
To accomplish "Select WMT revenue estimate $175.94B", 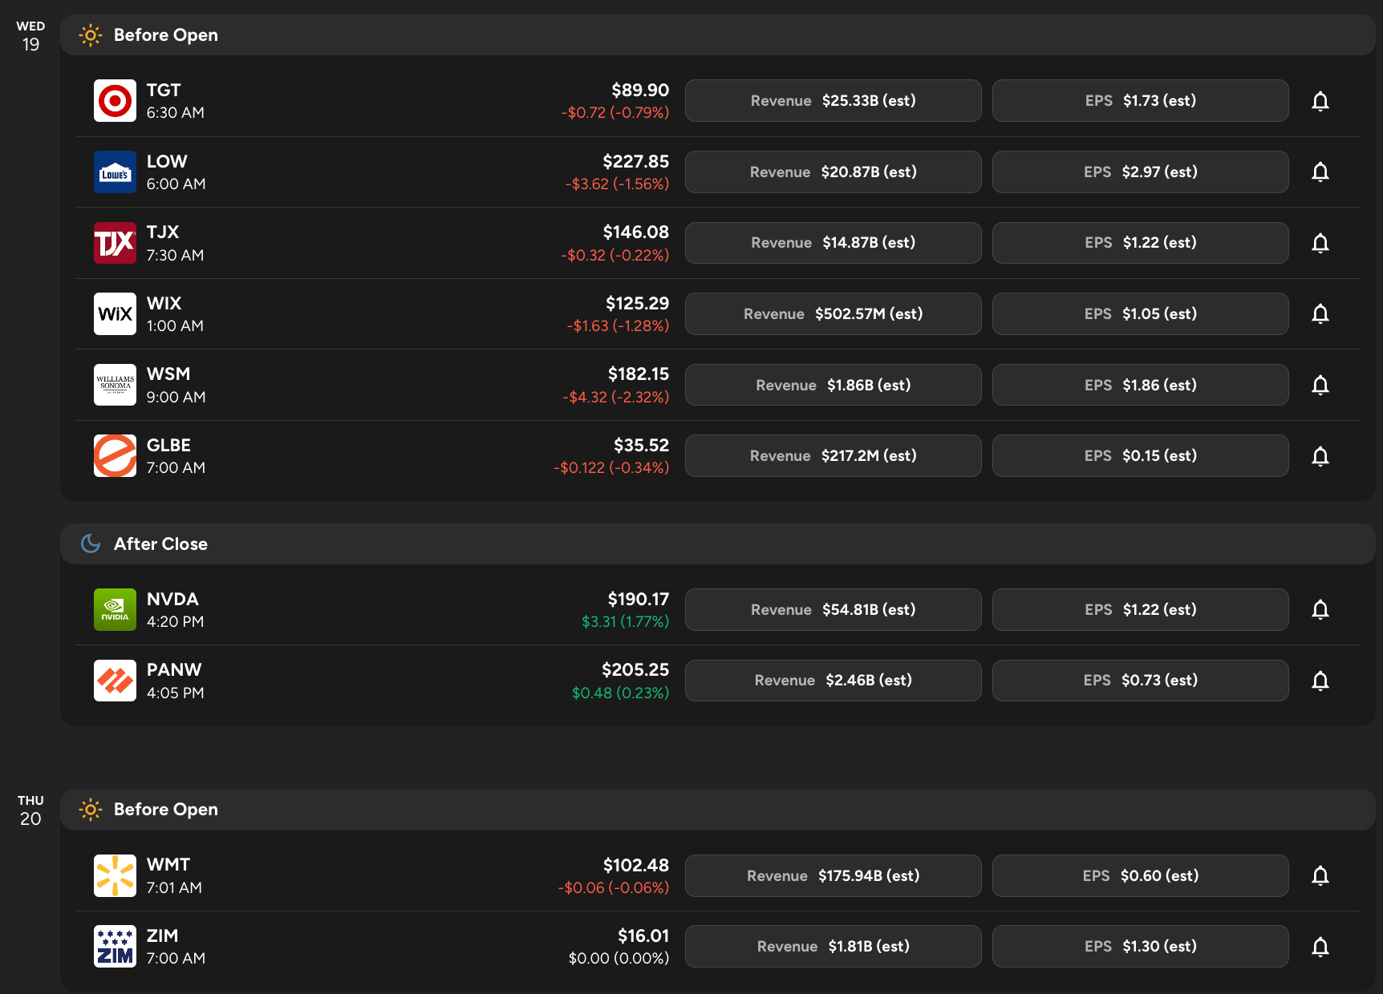I will click(833, 875).
